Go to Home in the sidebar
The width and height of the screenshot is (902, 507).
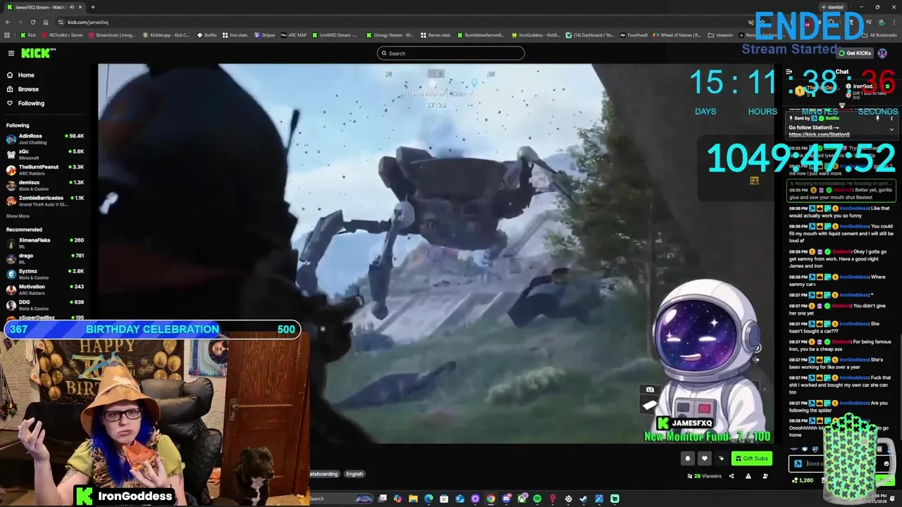(x=26, y=75)
